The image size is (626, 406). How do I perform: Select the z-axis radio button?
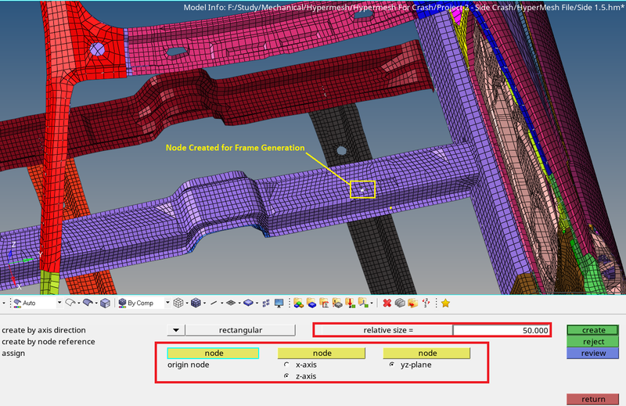(x=287, y=376)
